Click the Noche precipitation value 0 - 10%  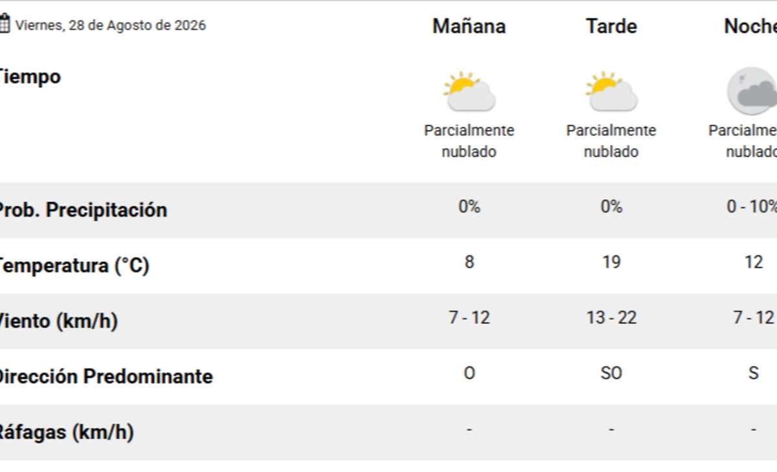click(x=752, y=206)
